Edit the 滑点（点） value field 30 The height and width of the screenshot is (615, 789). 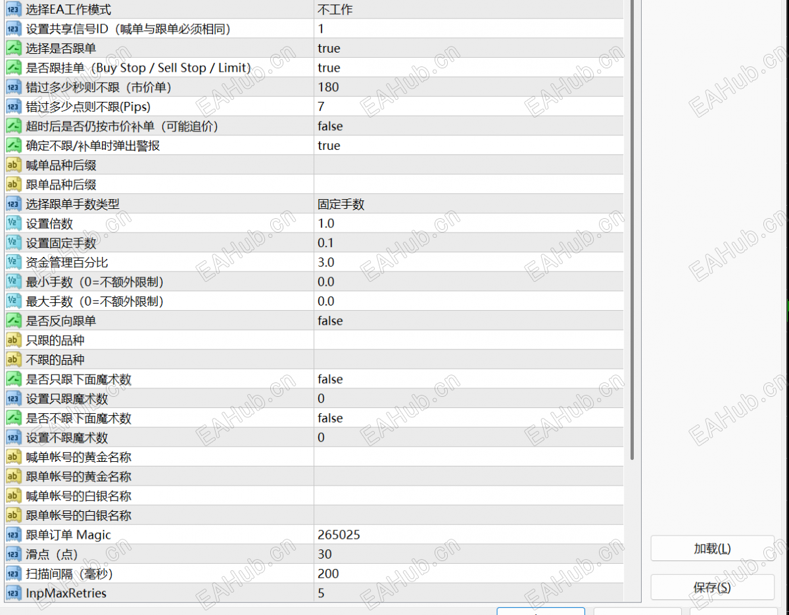[468, 555]
